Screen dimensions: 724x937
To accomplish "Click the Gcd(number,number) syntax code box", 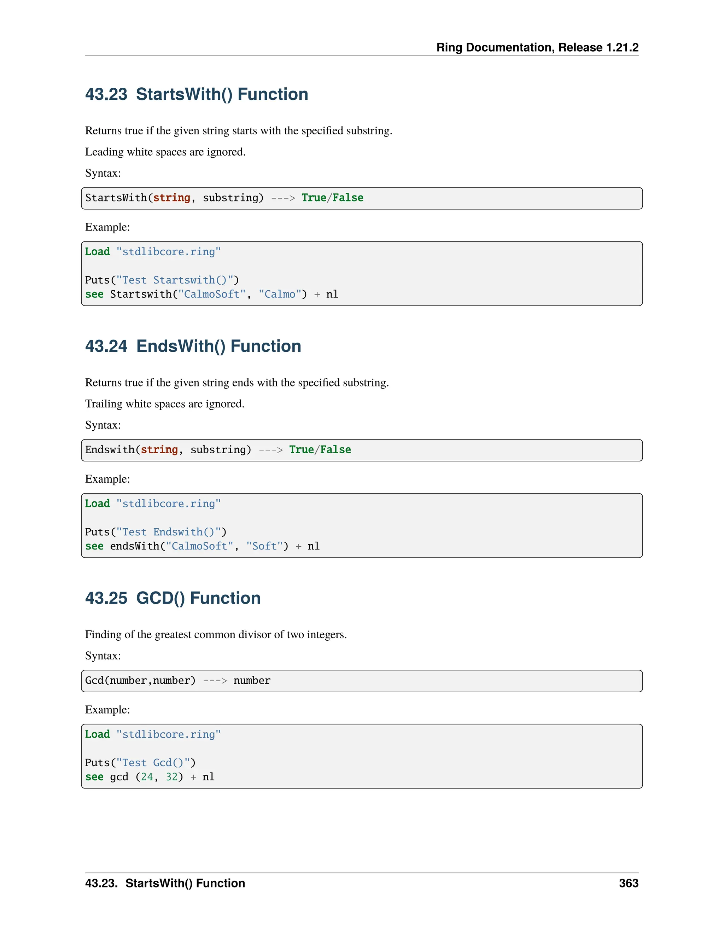I will [362, 681].
